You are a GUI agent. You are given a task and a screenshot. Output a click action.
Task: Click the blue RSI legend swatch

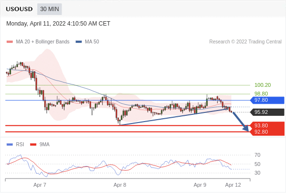click(x=10, y=145)
